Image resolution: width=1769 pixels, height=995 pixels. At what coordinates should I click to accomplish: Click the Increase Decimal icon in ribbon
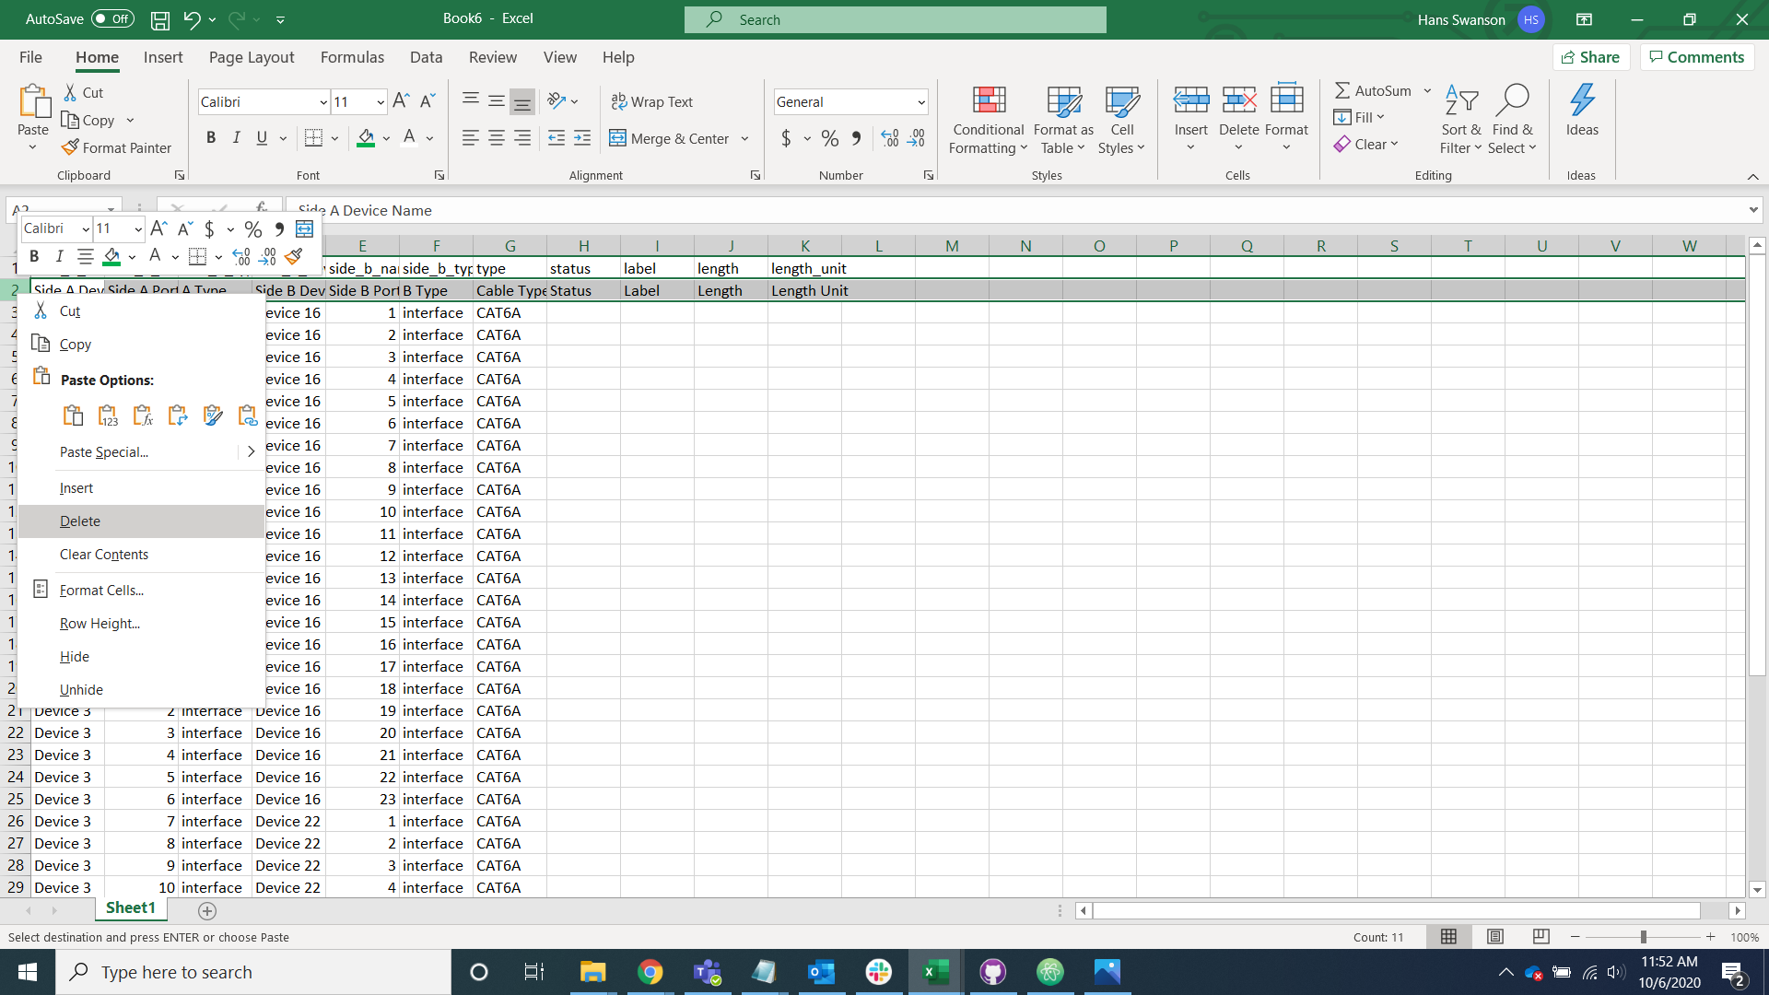click(890, 138)
